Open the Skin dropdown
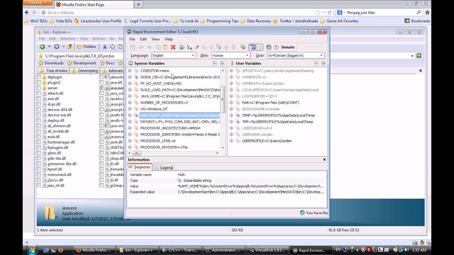454x255 pixels. (231, 55)
